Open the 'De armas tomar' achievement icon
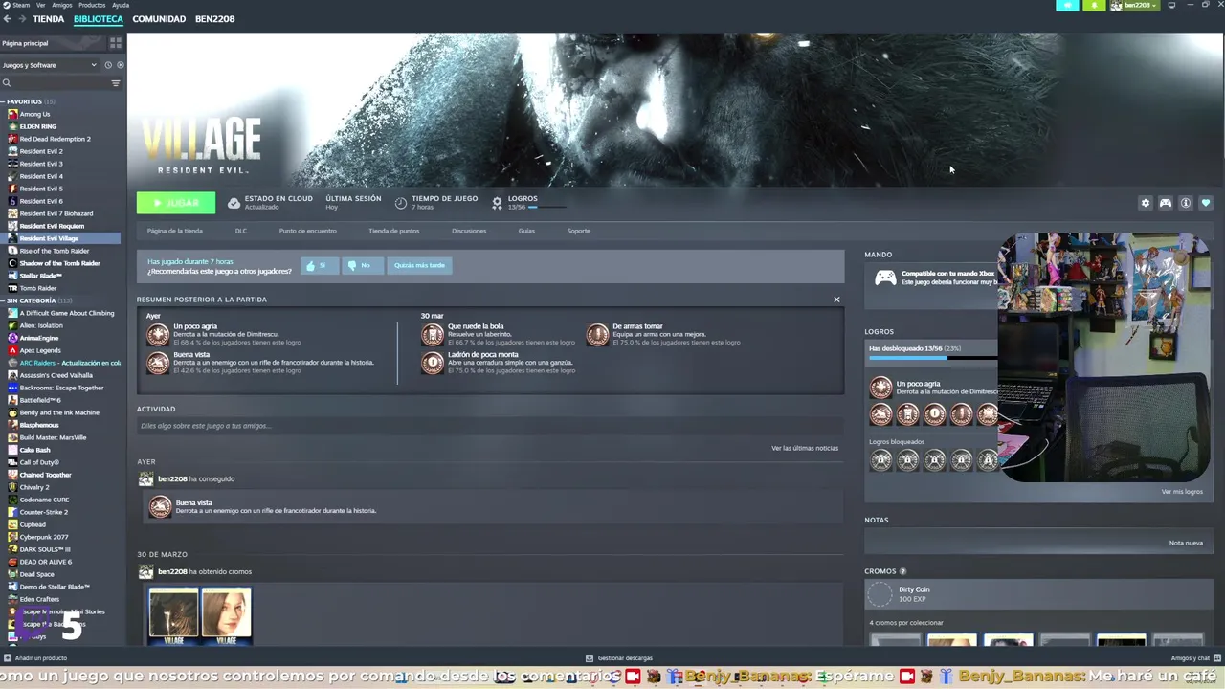The height and width of the screenshot is (689, 1225). click(x=597, y=334)
